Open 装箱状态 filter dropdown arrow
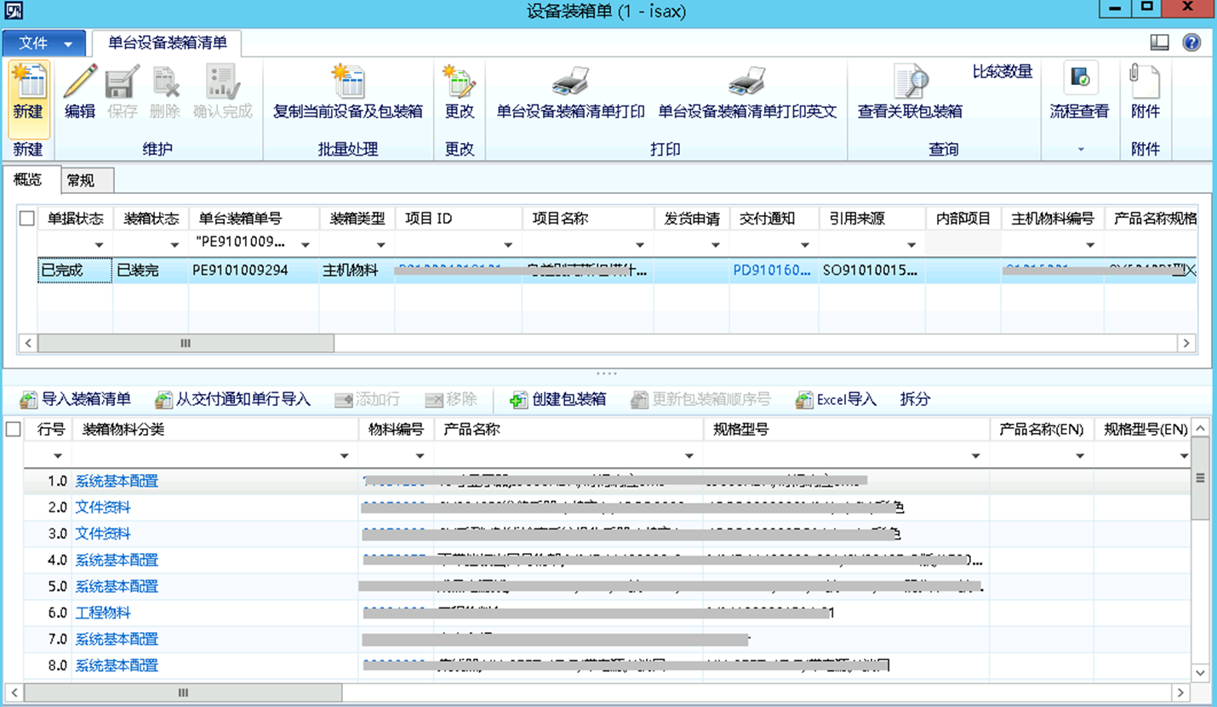This screenshot has height=707, width=1217. click(174, 246)
